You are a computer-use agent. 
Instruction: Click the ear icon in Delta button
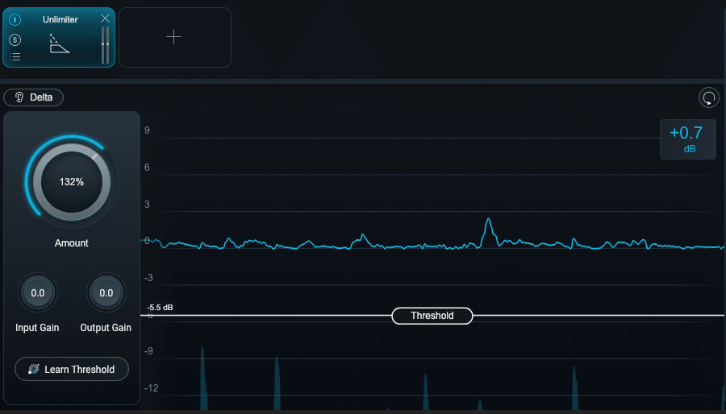pyautogui.click(x=20, y=97)
